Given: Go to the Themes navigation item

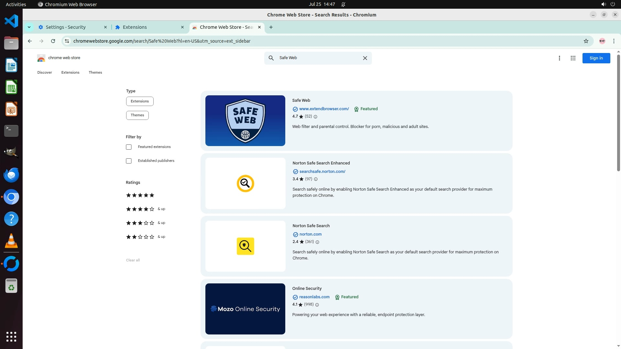Looking at the screenshot, I should coord(95,72).
